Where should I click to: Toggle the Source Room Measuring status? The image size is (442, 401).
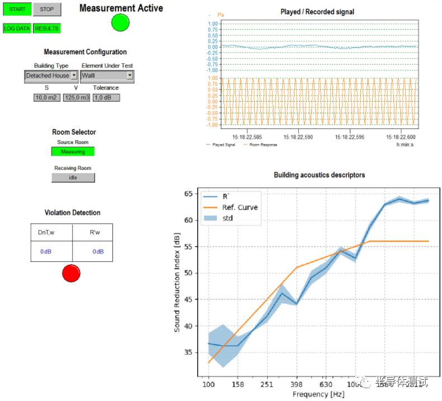pos(73,151)
